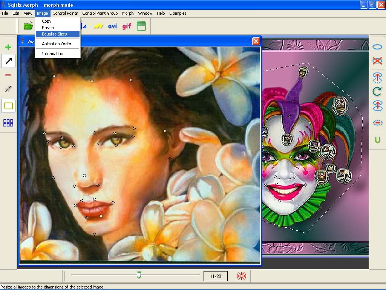Click the blue icon behind the Image menu
This screenshot has width=386, height=290.
point(84,26)
